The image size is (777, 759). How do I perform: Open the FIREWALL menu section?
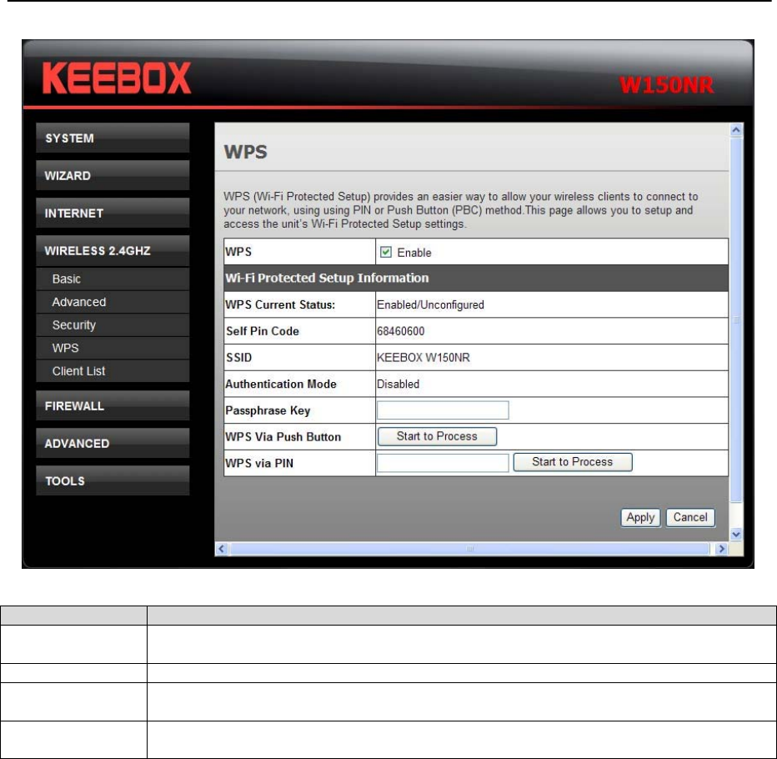pos(113,406)
